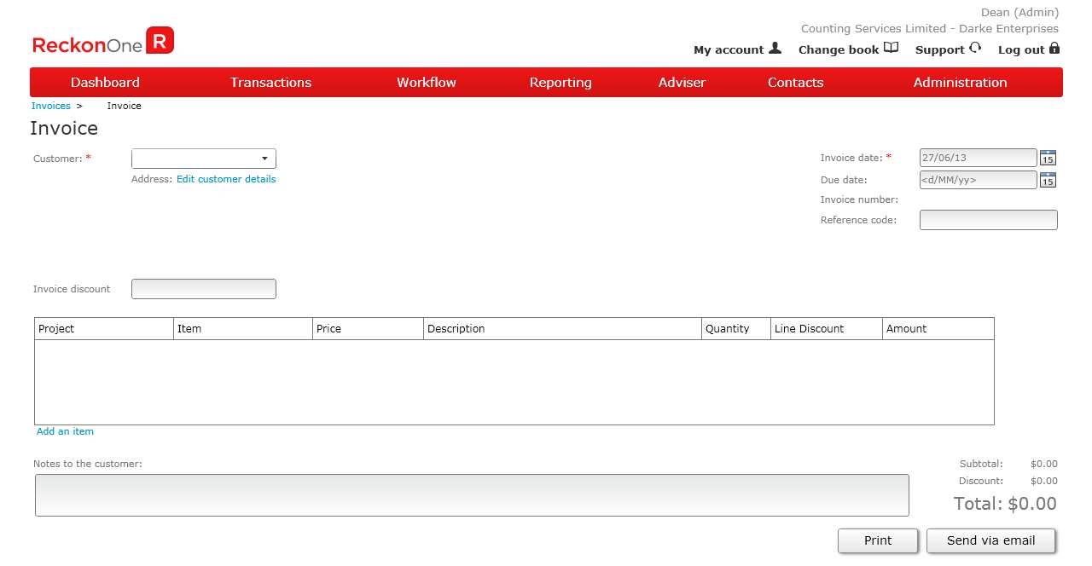Viewport: 1092px width, 566px height.
Task: Navigate back via Invoices breadcrumb
Action: 50,106
